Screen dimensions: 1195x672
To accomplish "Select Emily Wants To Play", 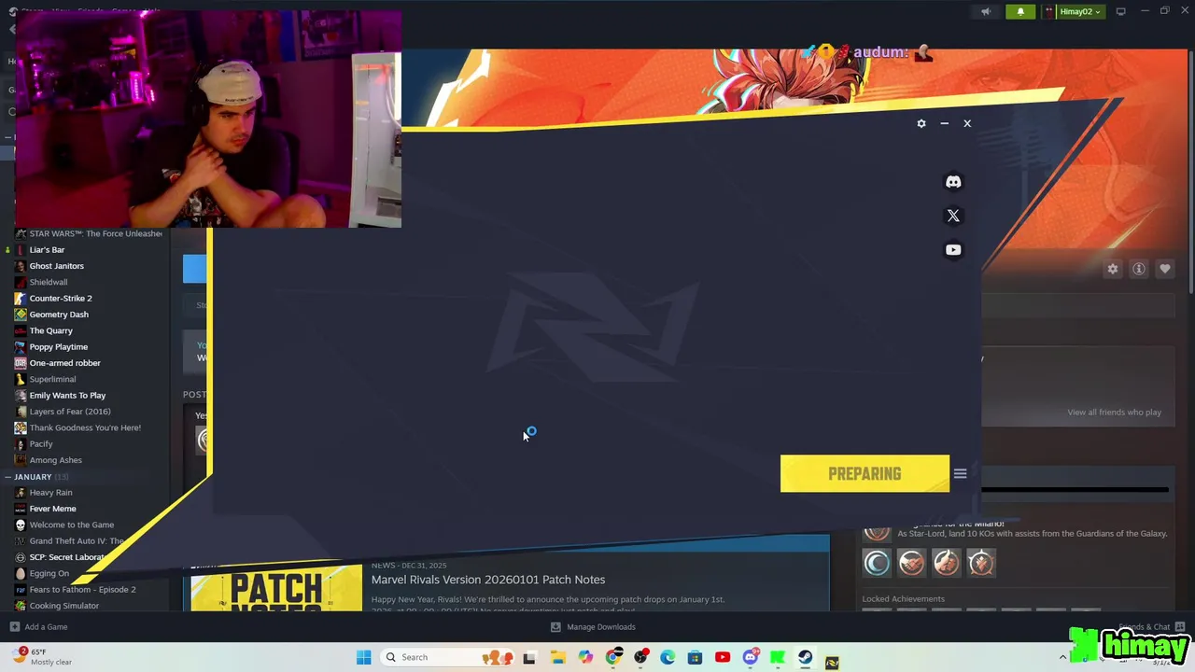I will pyautogui.click(x=67, y=395).
